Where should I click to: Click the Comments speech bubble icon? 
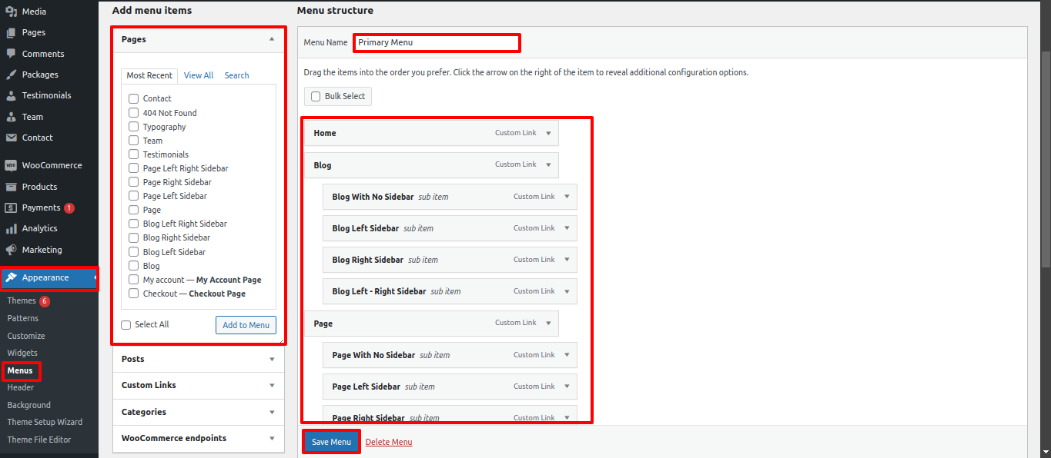coord(12,54)
